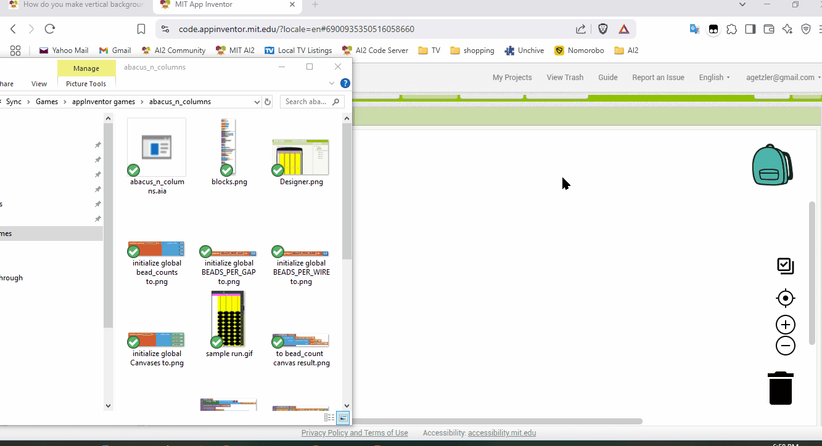Open the Brave Wallet icon
This screenshot has width=822, height=446.
769,29
